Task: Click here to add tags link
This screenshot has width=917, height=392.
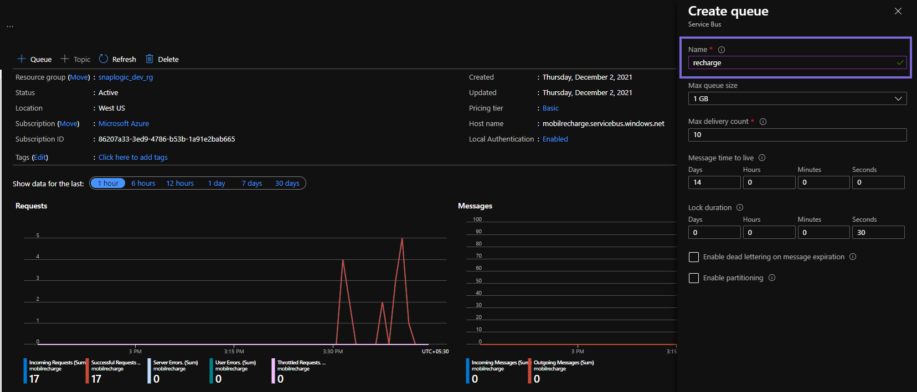Action: (x=133, y=157)
